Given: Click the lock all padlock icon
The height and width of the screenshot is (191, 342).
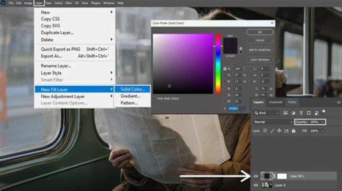Looking at the screenshot, I should 294,131.
